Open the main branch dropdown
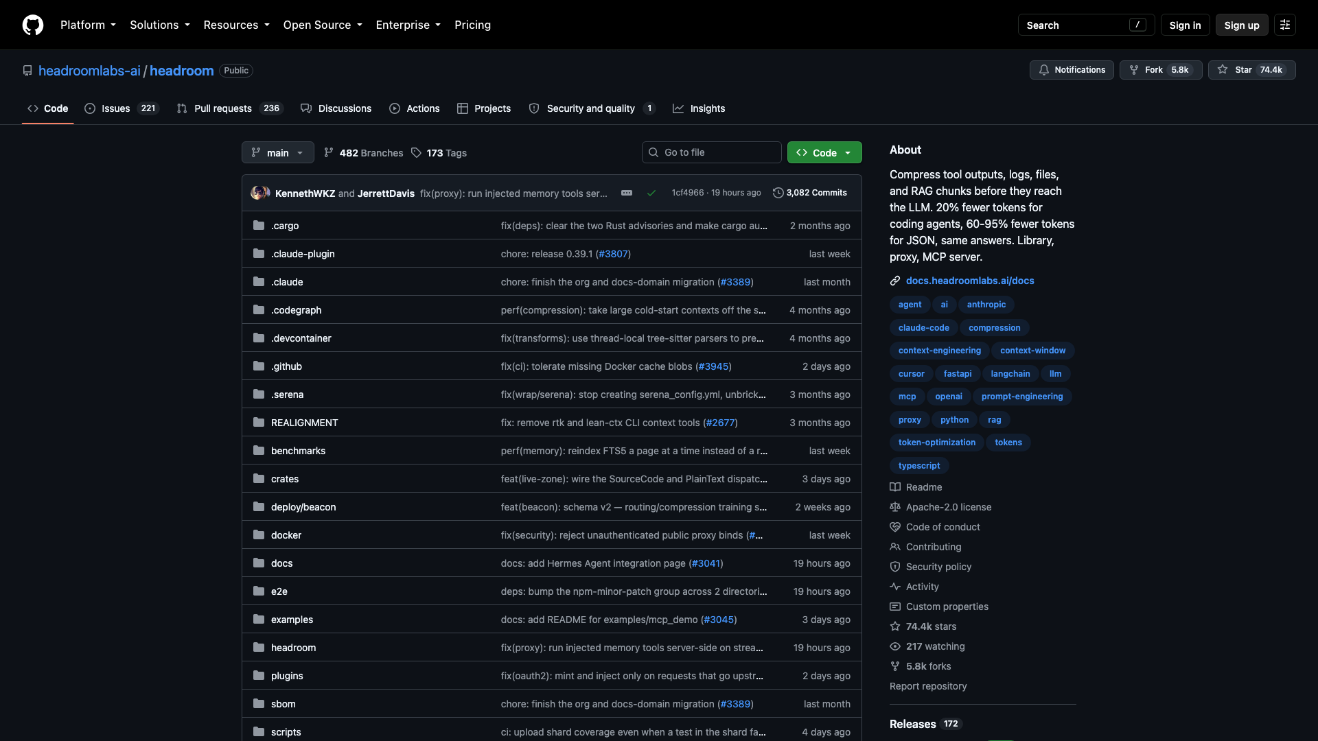Viewport: 1318px width, 741px height. [x=277, y=152]
